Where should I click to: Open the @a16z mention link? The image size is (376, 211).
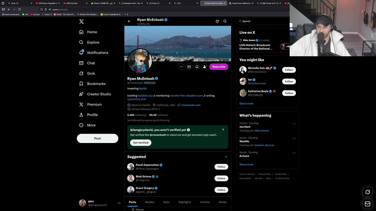pos(143,89)
